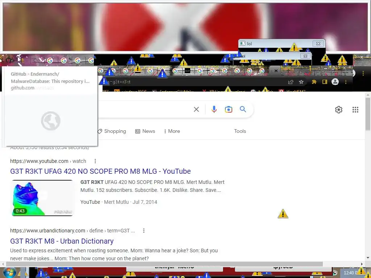Open G3T R3KT M8 Urban Dictionary link
This screenshot has height=278, width=371.
point(62,241)
